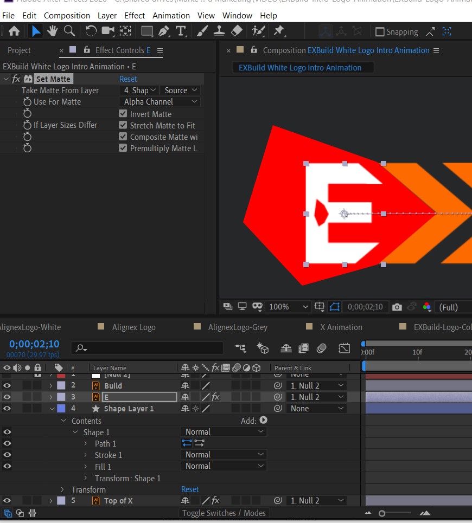Open the File menu

[8, 16]
